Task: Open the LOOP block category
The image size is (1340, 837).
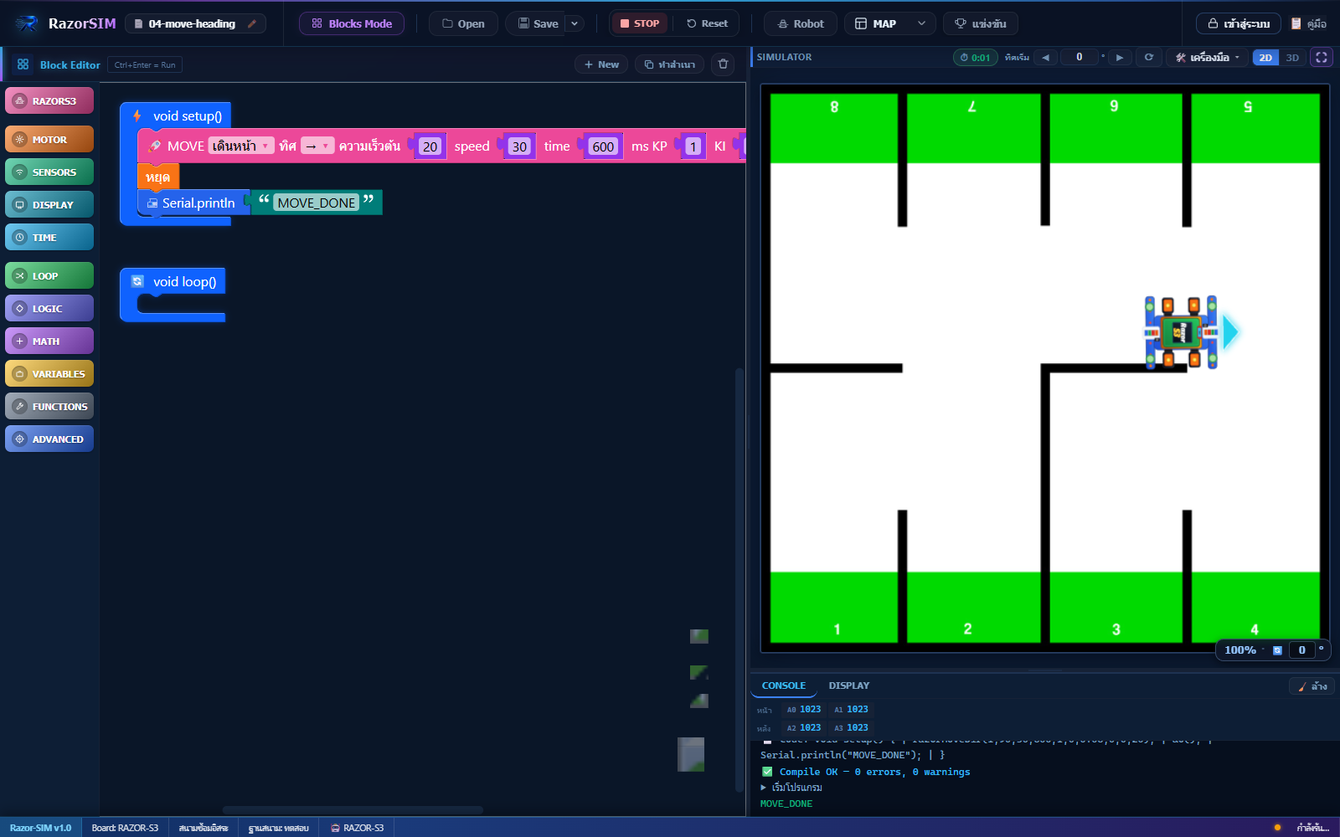Action: point(49,276)
